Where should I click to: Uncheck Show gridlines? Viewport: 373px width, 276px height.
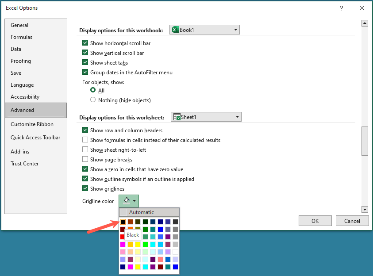(x=85, y=188)
